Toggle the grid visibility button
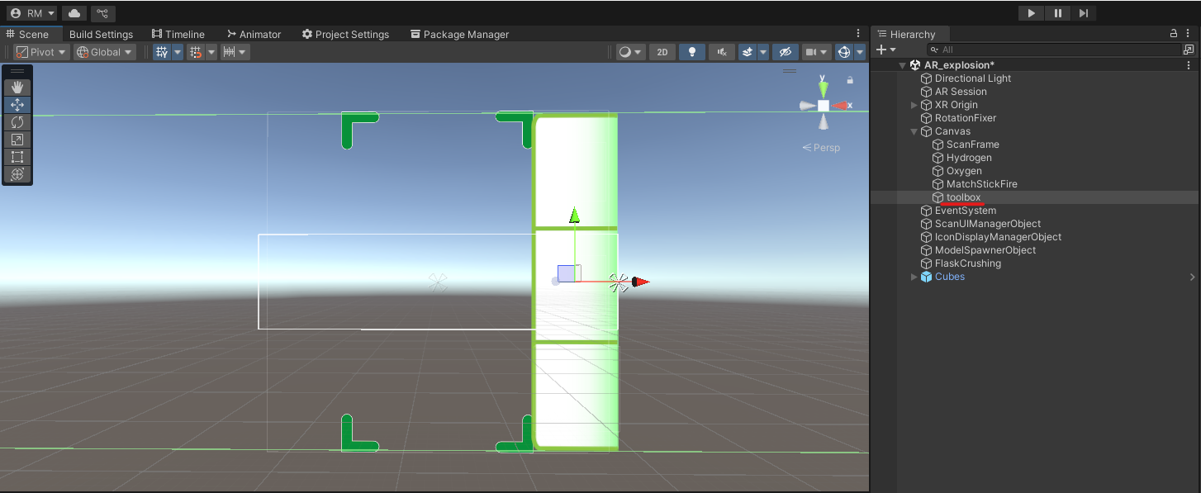The height and width of the screenshot is (493, 1201). pos(161,52)
